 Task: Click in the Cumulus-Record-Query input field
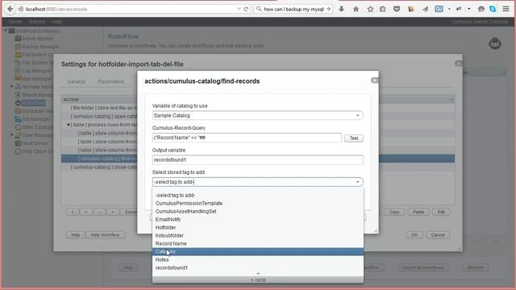[247, 138]
